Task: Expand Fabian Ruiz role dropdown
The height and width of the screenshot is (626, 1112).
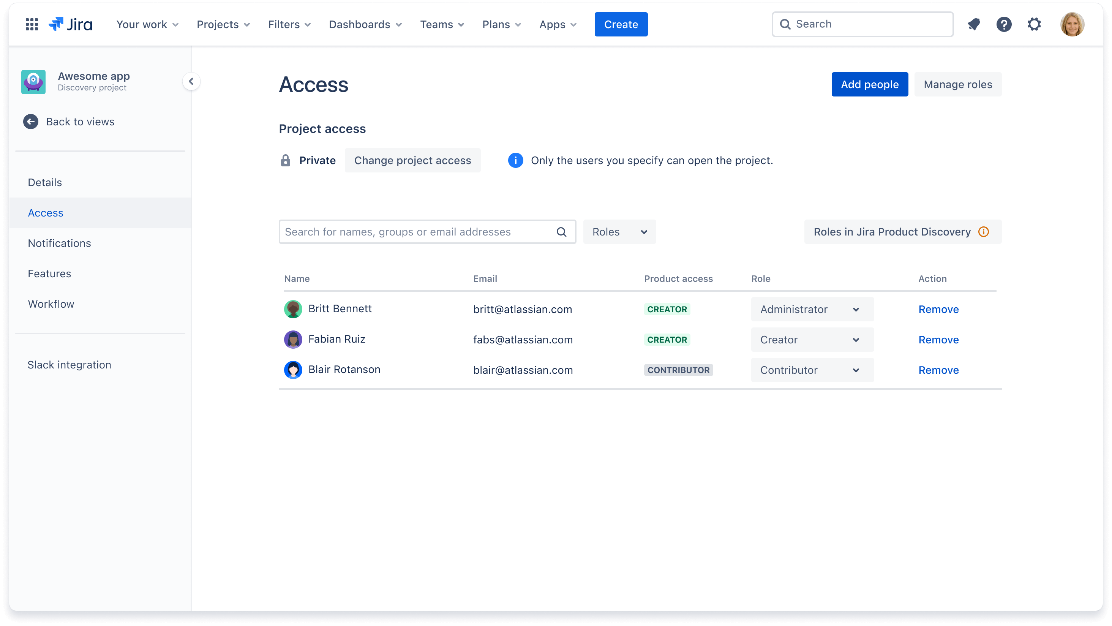Action: pos(811,339)
